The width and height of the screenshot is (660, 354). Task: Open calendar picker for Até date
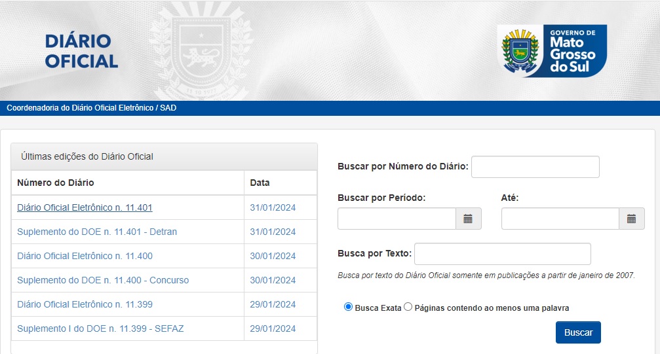(631, 219)
